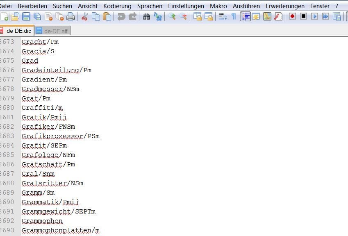Viewport: 348px width, 236px height.
Task: Open the Kodierung menu
Action: pos(117,6)
